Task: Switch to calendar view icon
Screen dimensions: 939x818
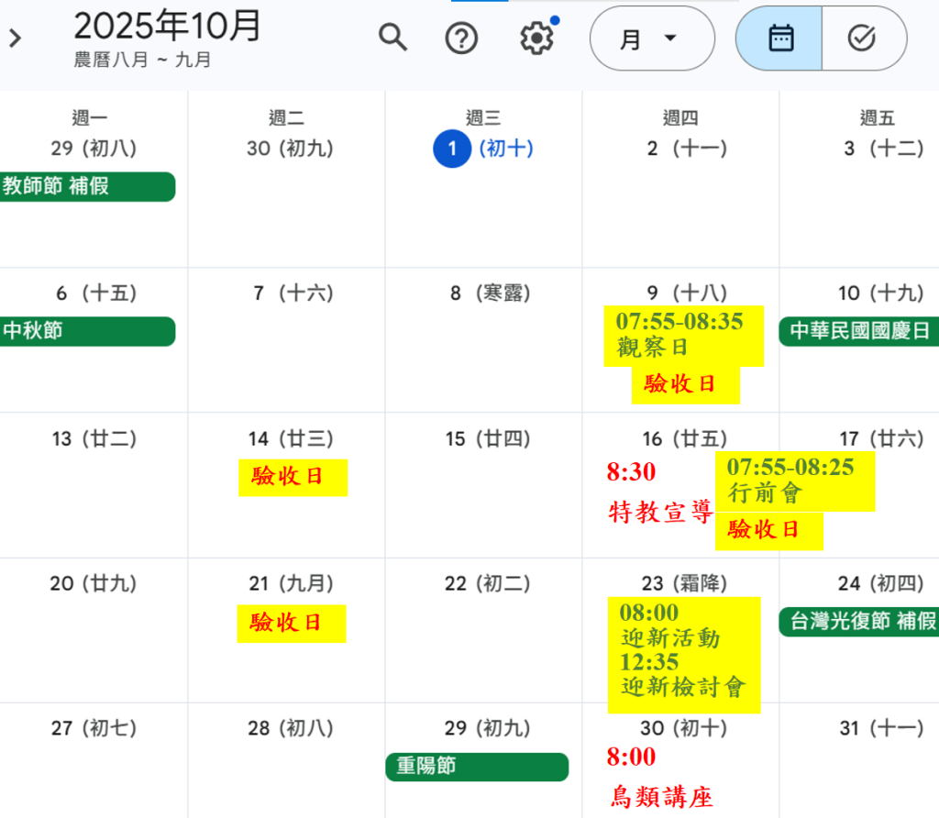Action: tap(780, 39)
